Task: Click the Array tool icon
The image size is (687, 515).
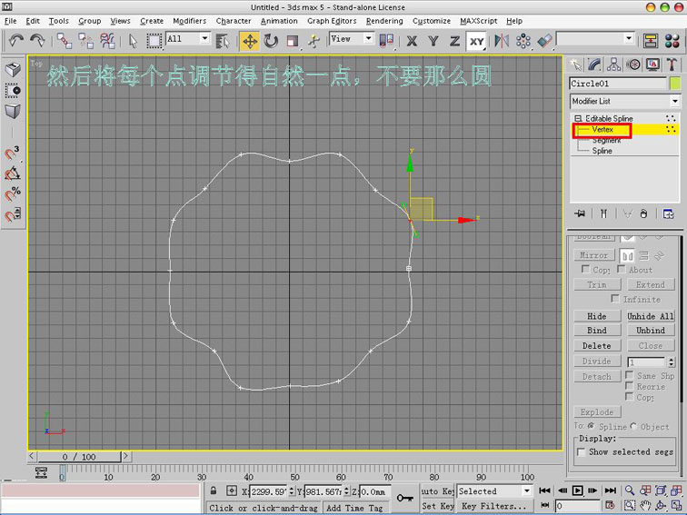Action: coord(523,41)
